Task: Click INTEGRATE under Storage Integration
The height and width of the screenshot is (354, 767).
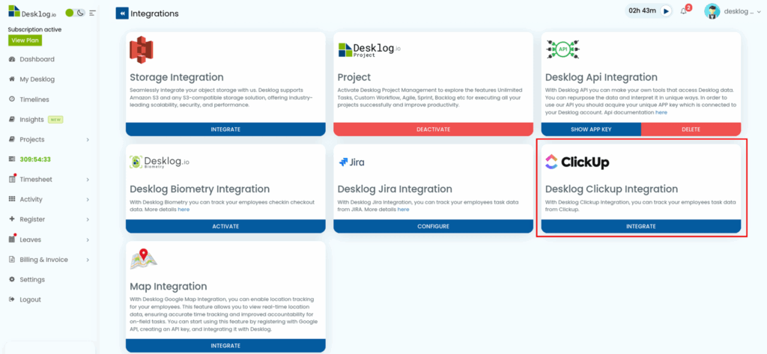Action: (225, 129)
